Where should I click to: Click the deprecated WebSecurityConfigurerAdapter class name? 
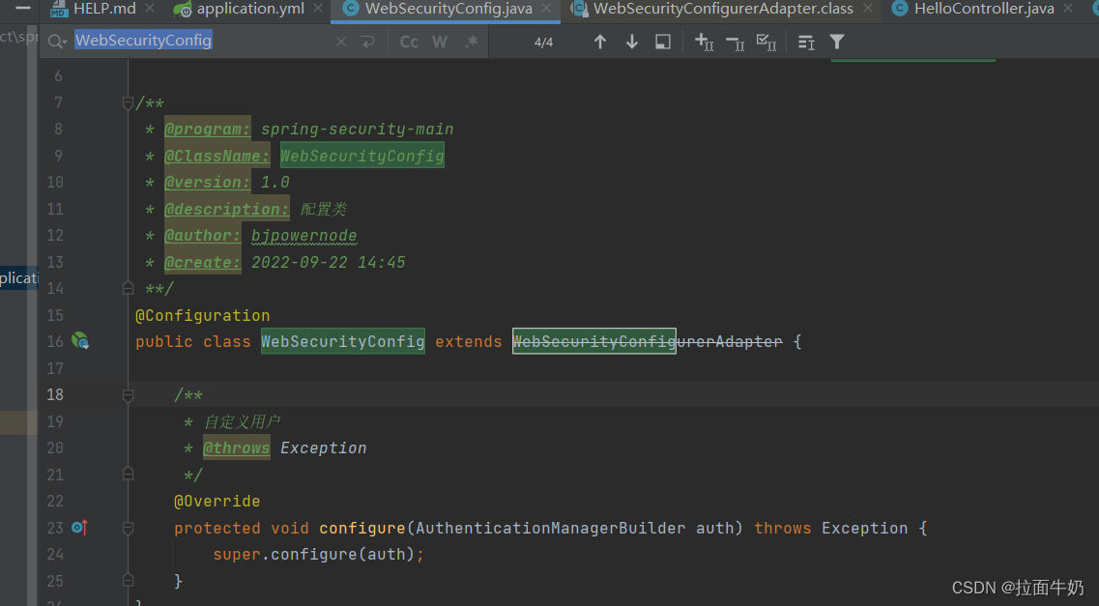click(648, 341)
